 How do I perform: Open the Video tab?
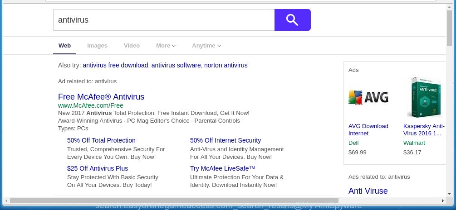click(x=132, y=46)
